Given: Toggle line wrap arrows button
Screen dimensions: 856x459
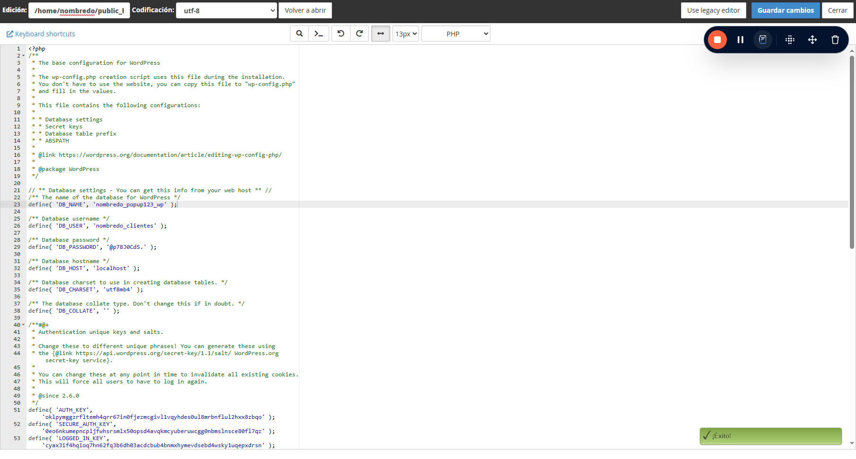Looking at the screenshot, I should point(381,34).
